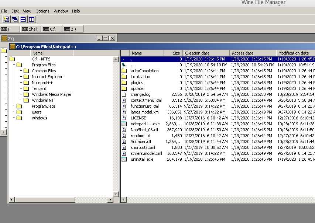Click the contextMenu.xml document icon
Screen dimensions: 315x223
(x=124, y=100)
